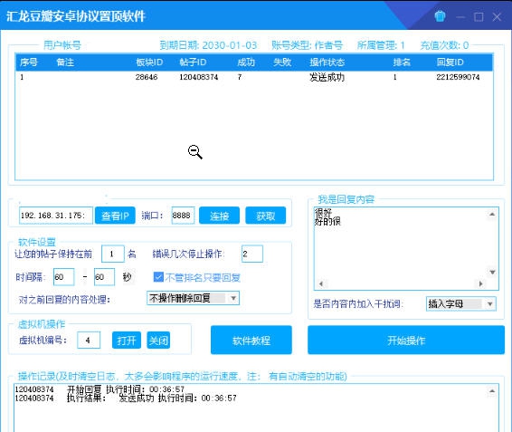Select the 备注 column header

(65, 62)
